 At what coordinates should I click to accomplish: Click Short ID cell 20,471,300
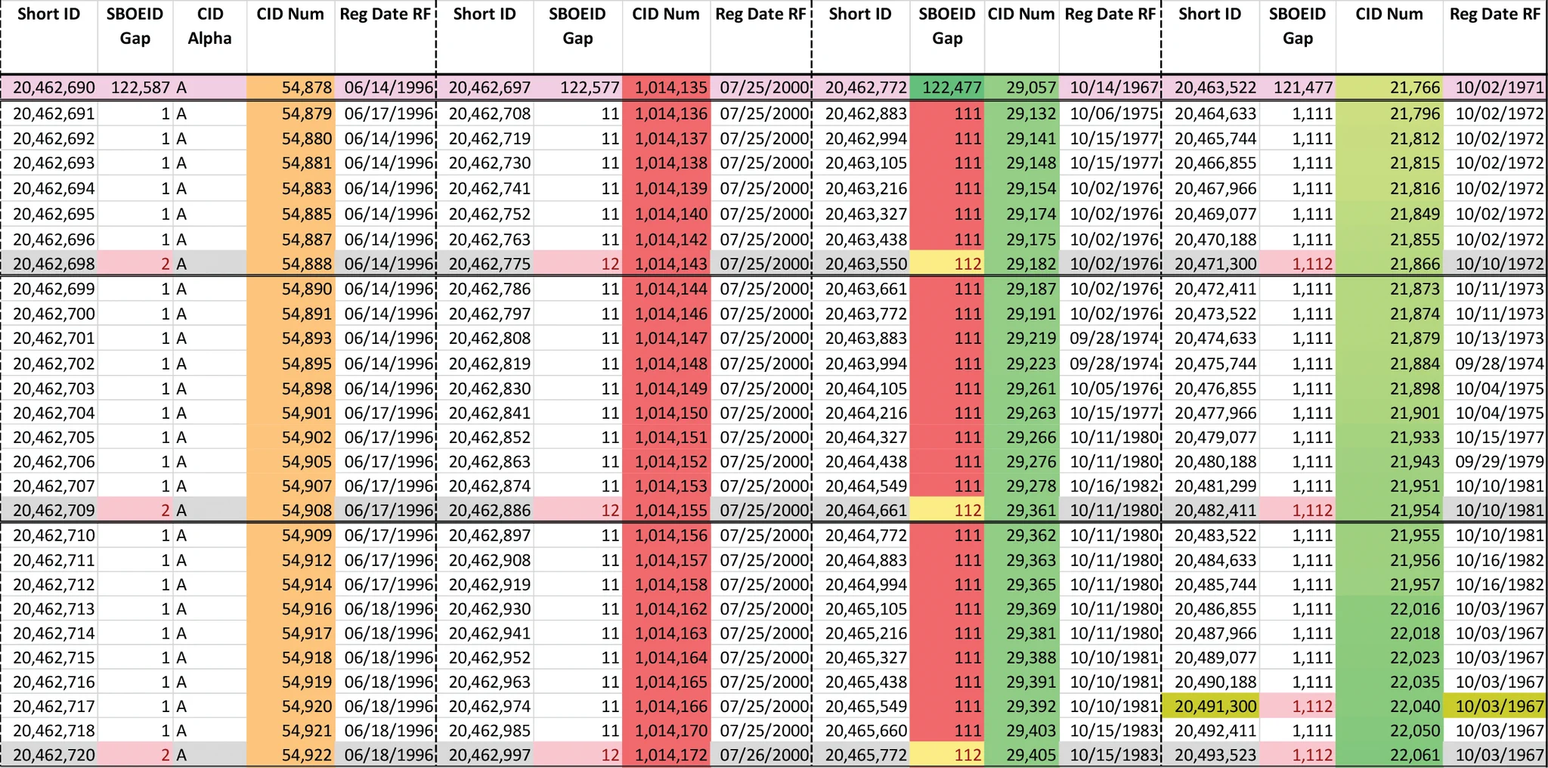point(1211,265)
